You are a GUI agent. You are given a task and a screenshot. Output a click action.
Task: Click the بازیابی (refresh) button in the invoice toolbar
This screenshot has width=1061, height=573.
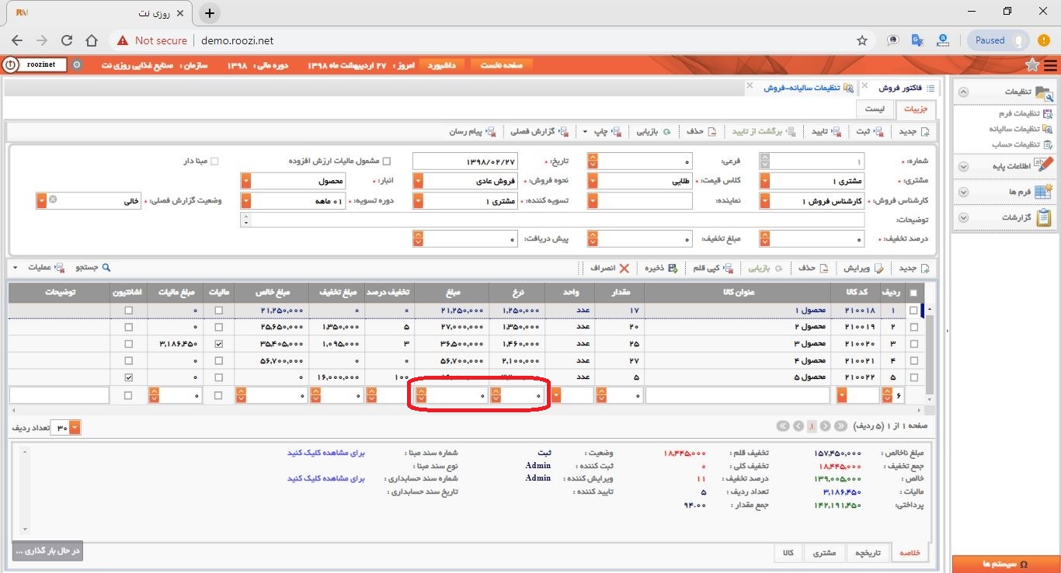coord(654,132)
